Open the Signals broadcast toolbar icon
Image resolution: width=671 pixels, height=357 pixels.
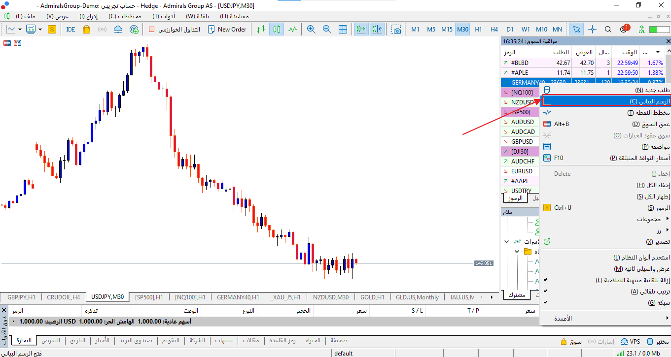pyautogui.click(x=103, y=30)
